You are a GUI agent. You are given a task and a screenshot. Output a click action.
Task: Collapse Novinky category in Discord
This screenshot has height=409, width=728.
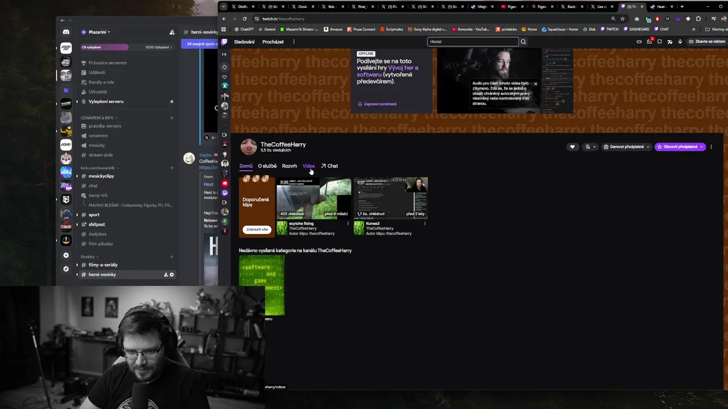[89, 257]
